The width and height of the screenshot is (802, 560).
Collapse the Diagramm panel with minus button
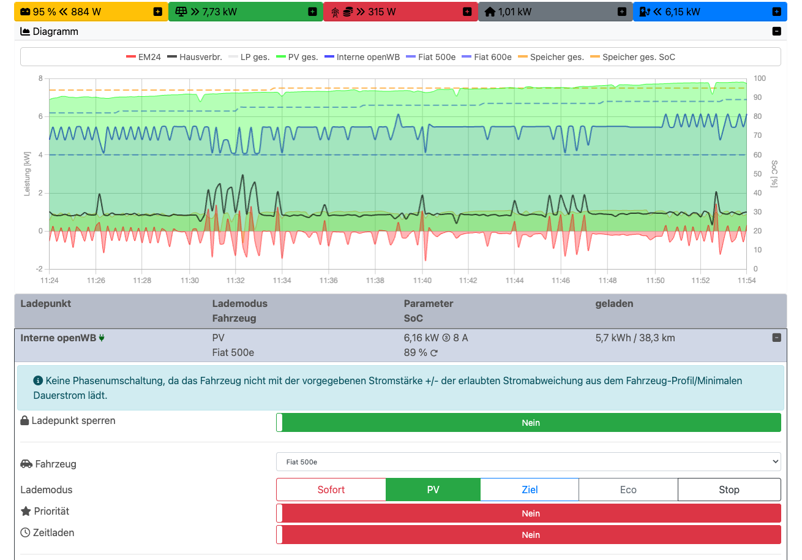776,31
